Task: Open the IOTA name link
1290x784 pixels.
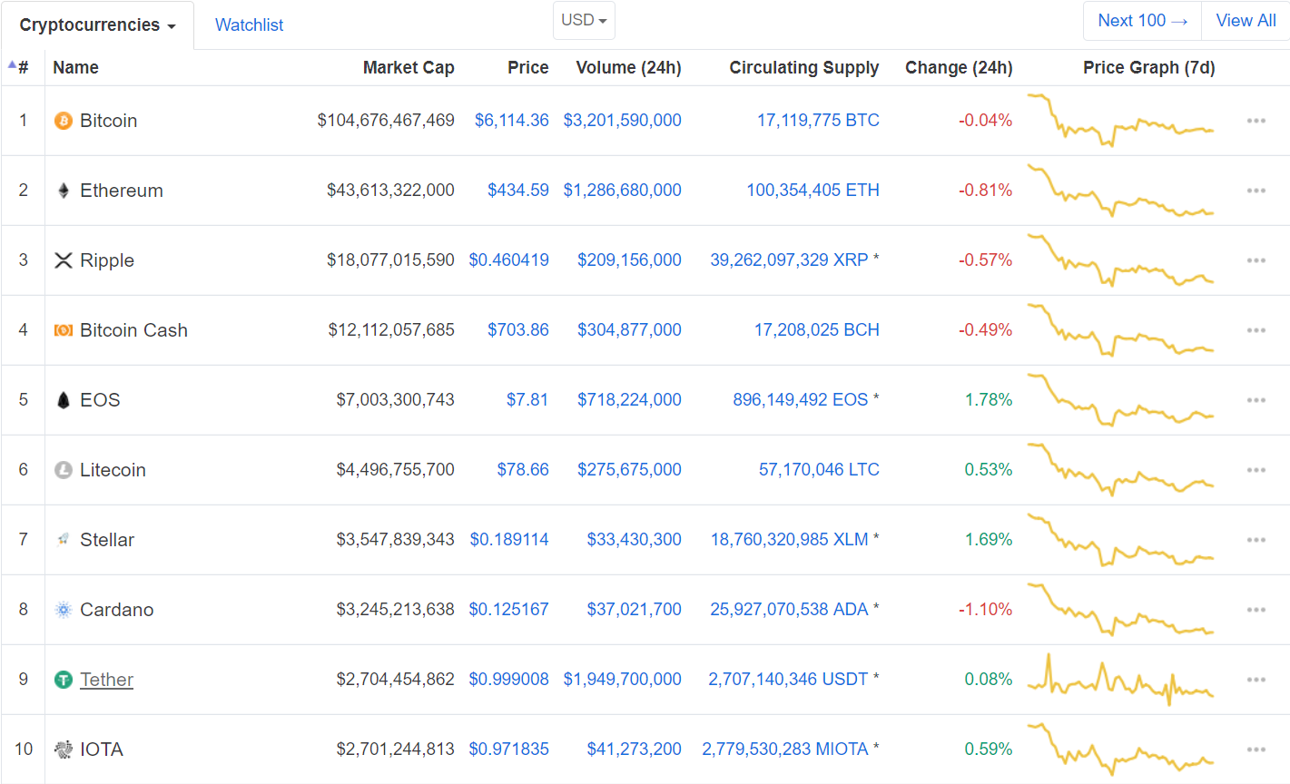Action: 102,750
